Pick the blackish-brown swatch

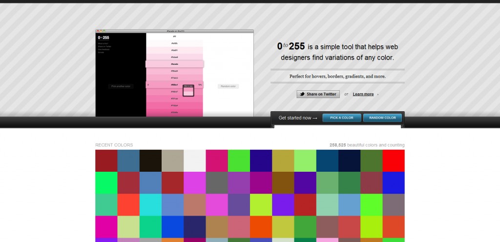150,161
